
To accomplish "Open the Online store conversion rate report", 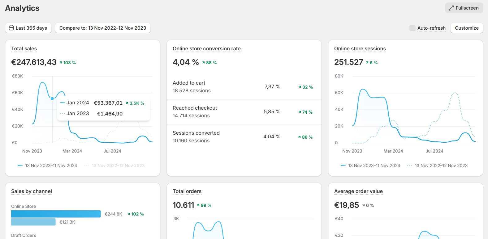I will click(206, 48).
